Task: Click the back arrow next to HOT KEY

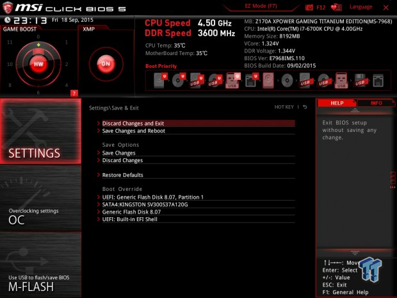Action: 305,107
